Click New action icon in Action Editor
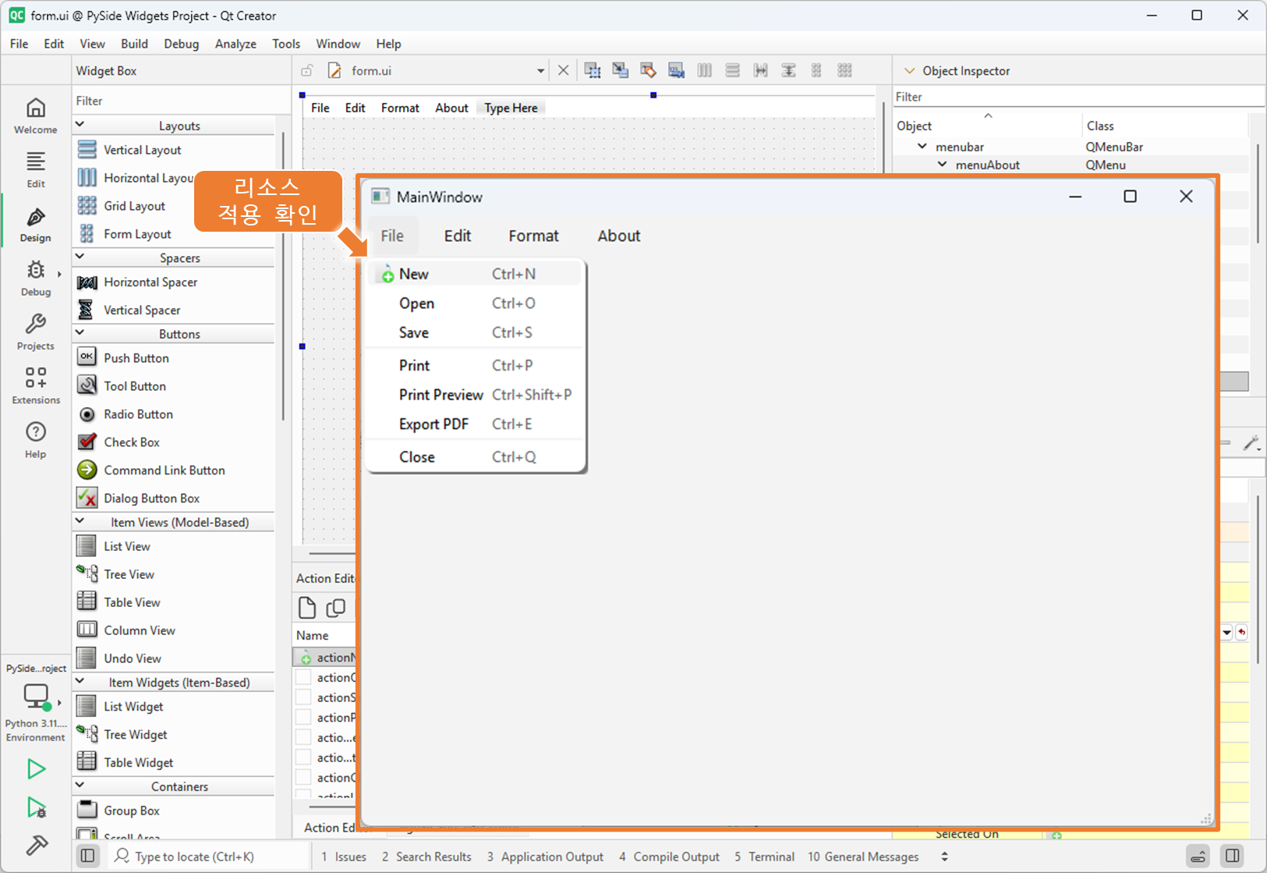This screenshot has width=1267, height=873. click(307, 608)
